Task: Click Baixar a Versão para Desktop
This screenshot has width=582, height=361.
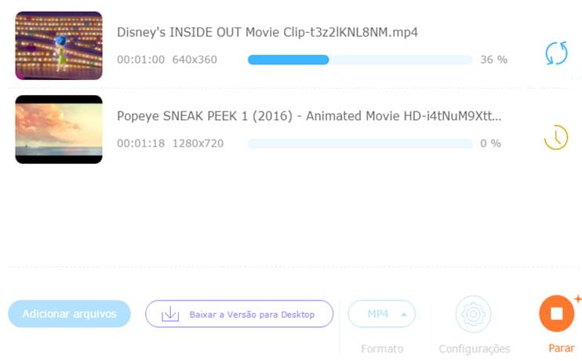Action: tap(251, 314)
